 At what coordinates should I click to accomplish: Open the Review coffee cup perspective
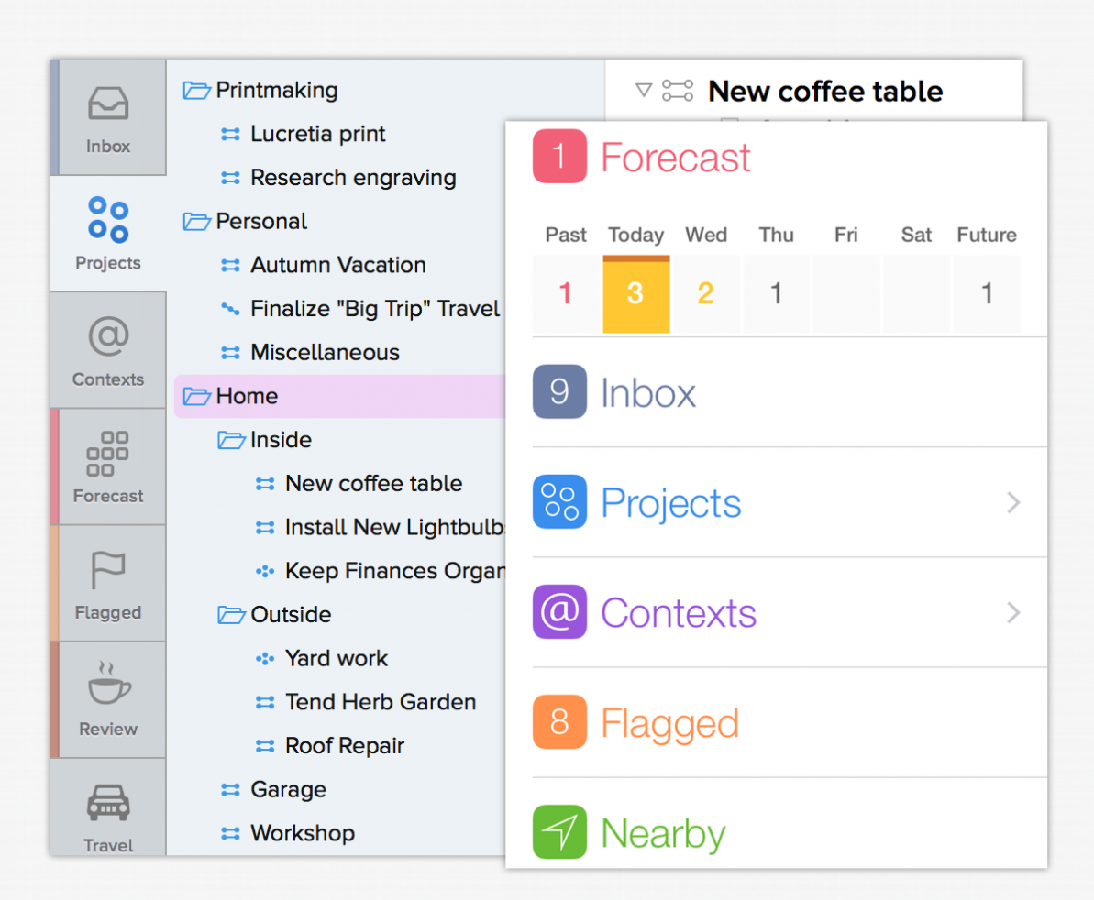point(108,686)
